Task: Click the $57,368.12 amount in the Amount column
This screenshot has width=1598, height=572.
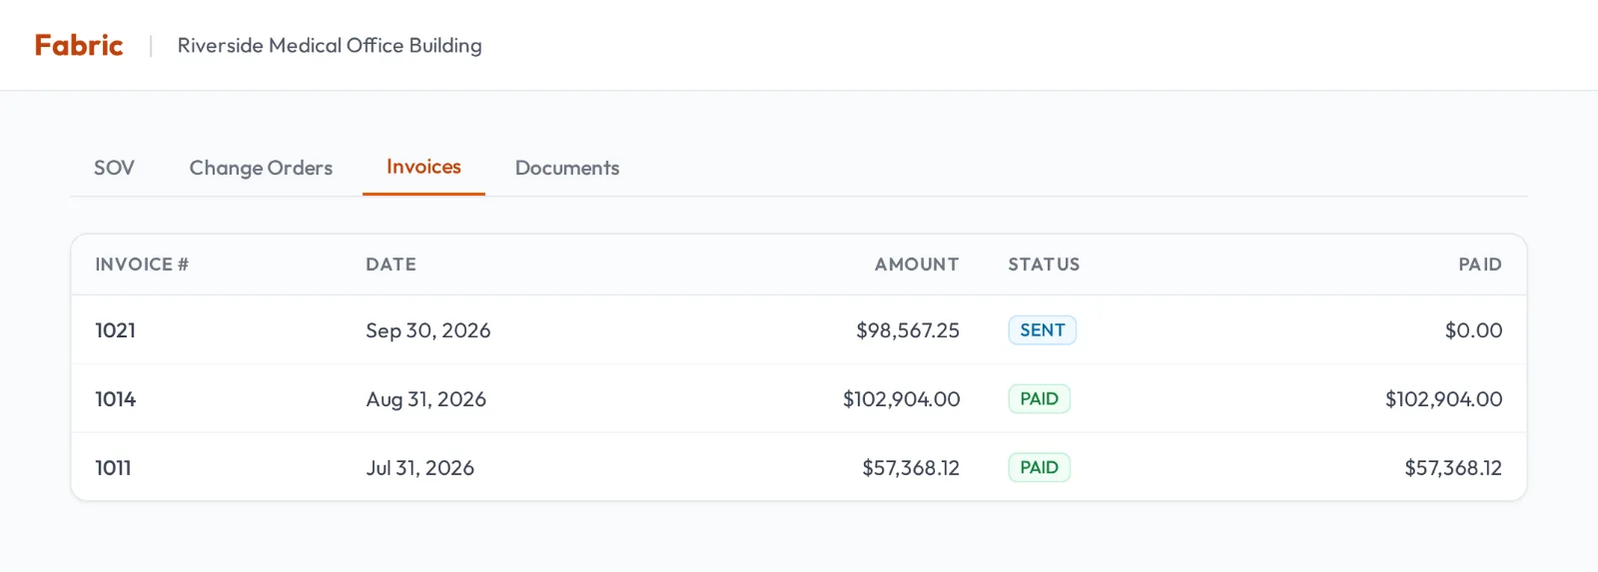Action: click(x=911, y=467)
